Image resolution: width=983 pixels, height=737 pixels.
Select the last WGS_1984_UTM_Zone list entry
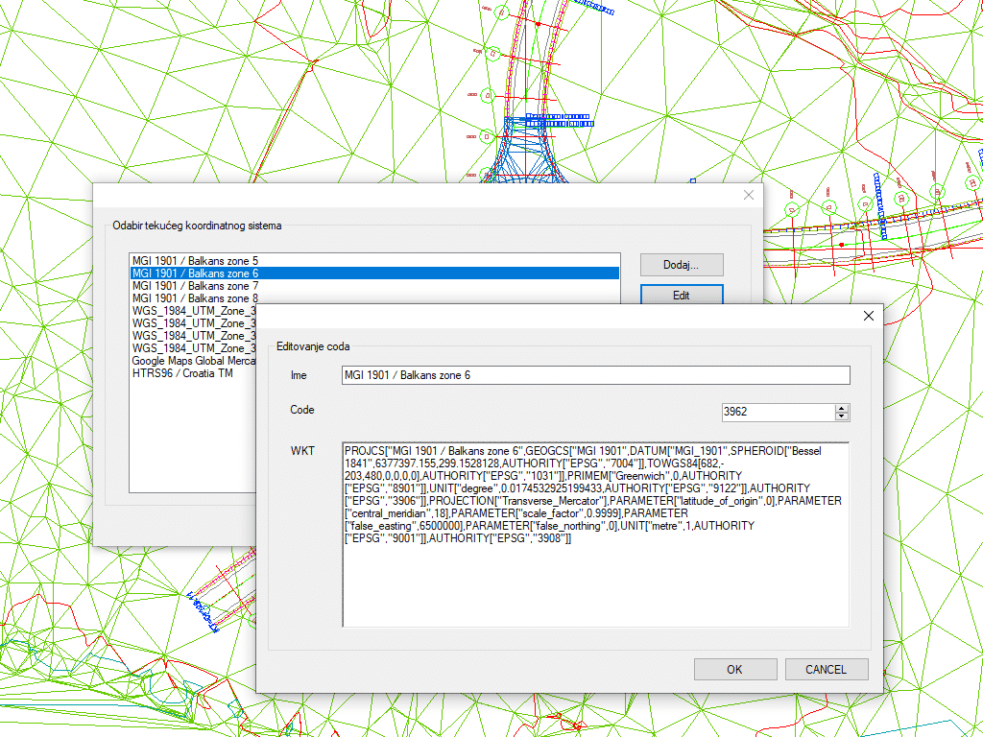coord(192,348)
